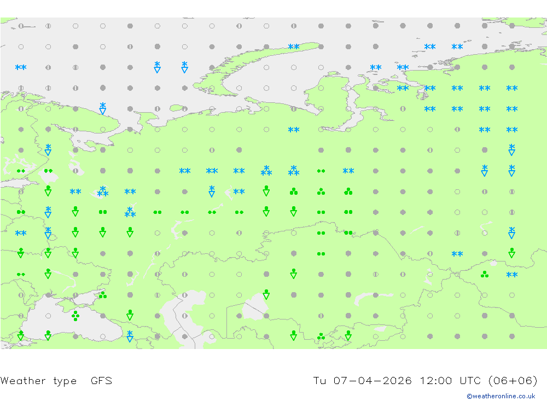Click the green heavy-rain symbol over the Black Sea
The width and height of the screenshot is (547, 401).
(x=75, y=316)
